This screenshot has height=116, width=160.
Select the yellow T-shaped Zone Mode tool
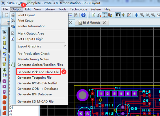(x=5, y=64)
